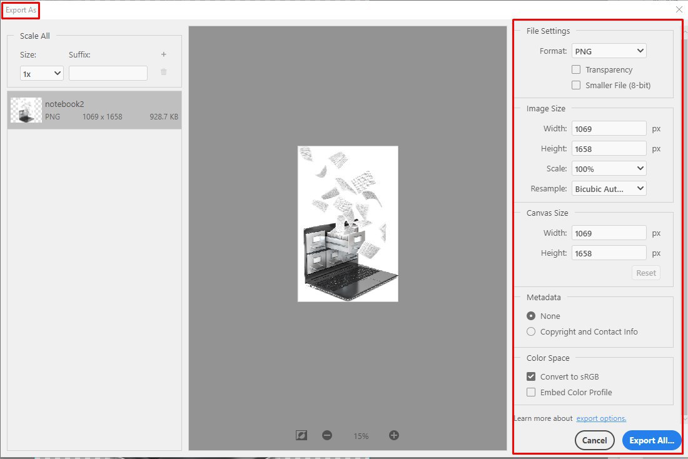Close the Export As dialog
This screenshot has height=459, width=688.
[x=679, y=9]
